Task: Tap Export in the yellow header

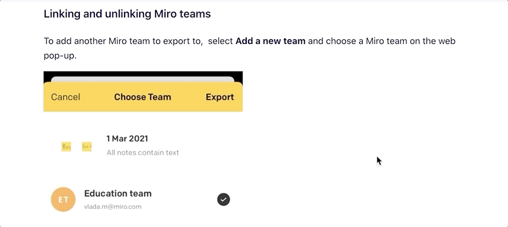Action: coord(220,97)
